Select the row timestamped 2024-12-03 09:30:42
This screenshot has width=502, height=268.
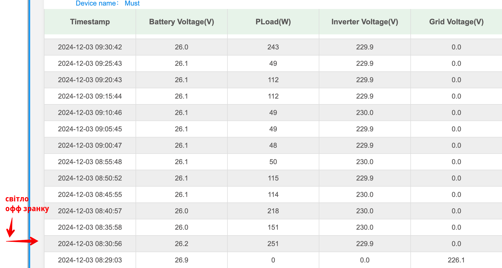[x=273, y=47]
